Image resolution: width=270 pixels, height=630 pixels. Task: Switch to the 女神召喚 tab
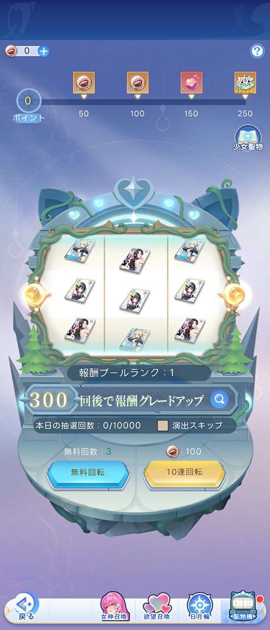click(x=114, y=608)
